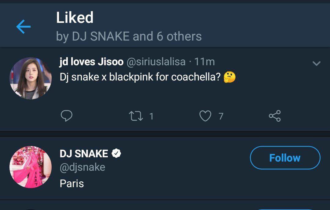Click the retweet count of 1
Viewport: 330px width, 210px height.
151,116
